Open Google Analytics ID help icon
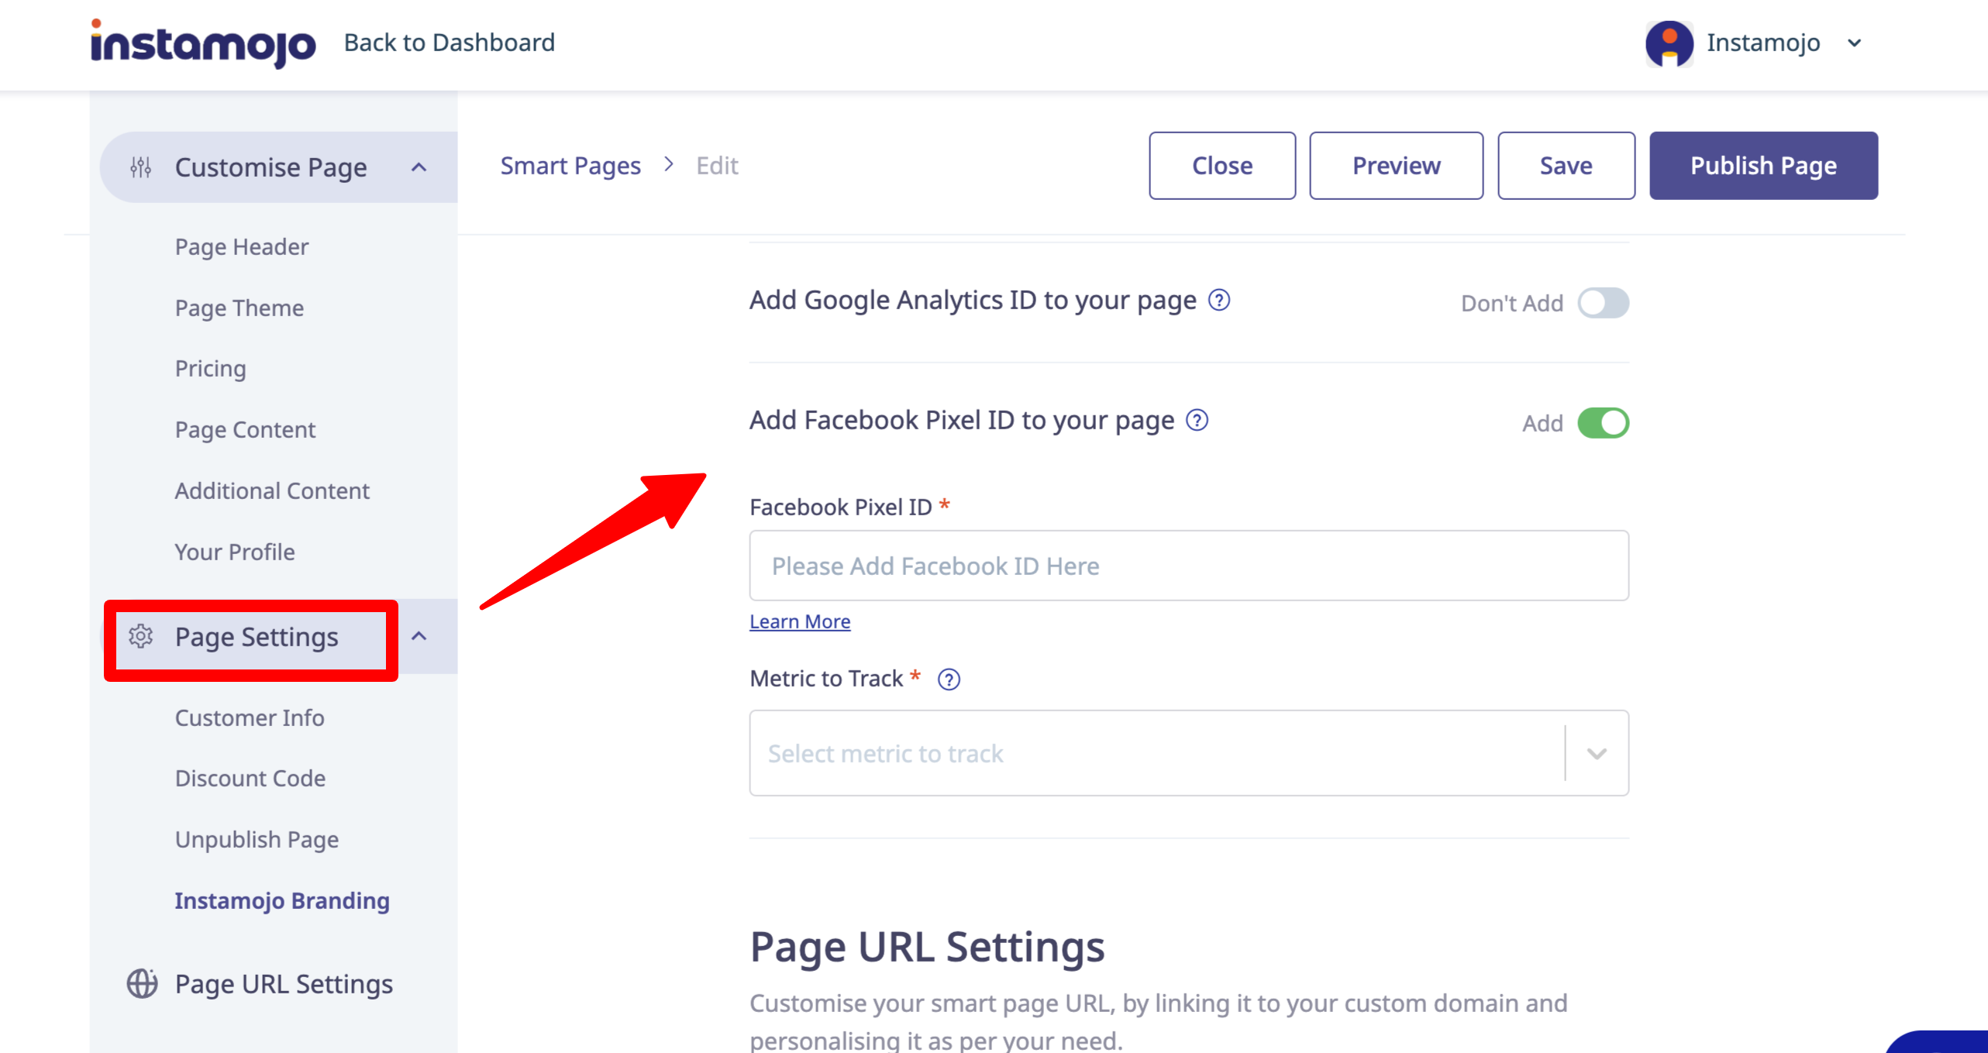This screenshot has width=1988, height=1053. (x=1219, y=300)
